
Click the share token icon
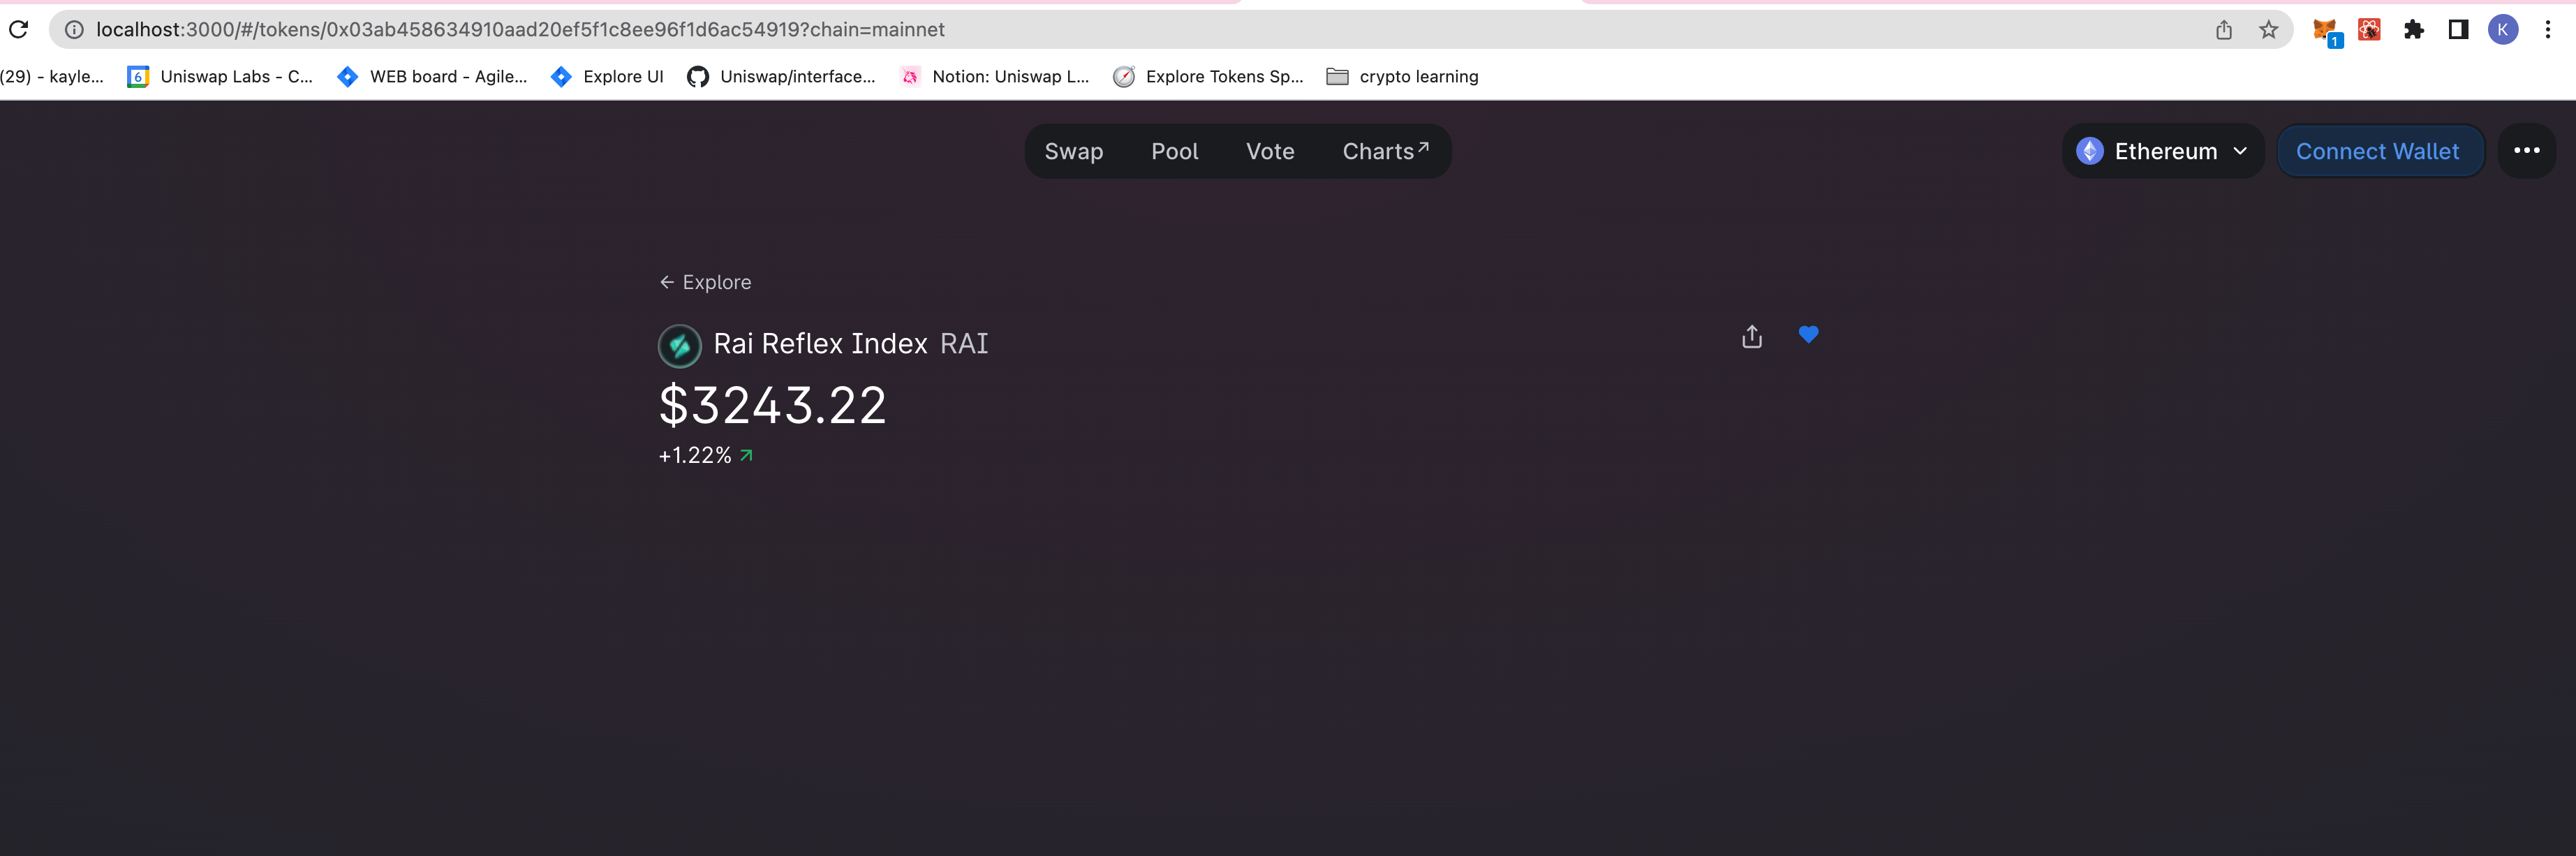[x=1751, y=337]
